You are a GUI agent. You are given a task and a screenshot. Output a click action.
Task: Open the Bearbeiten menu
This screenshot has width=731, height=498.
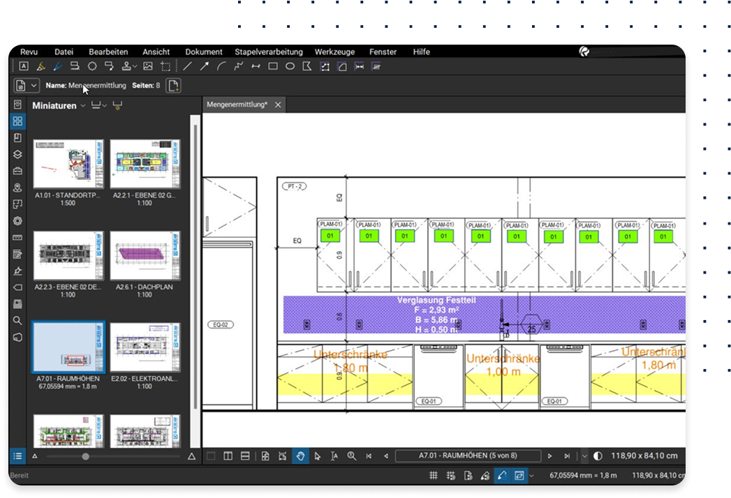click(108, 52)
